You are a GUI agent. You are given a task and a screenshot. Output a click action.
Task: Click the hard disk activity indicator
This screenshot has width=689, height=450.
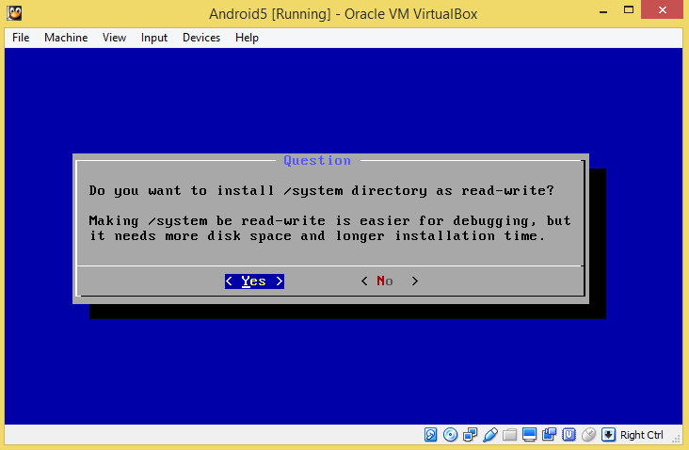[x=431, y=435]
